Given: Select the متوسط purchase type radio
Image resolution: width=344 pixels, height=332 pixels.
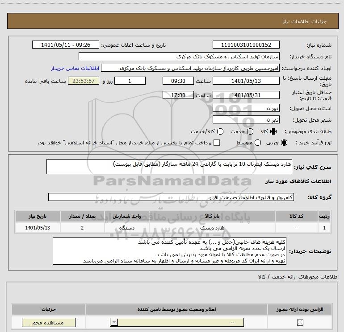Looking at the screenshot, I should (258, 143).
